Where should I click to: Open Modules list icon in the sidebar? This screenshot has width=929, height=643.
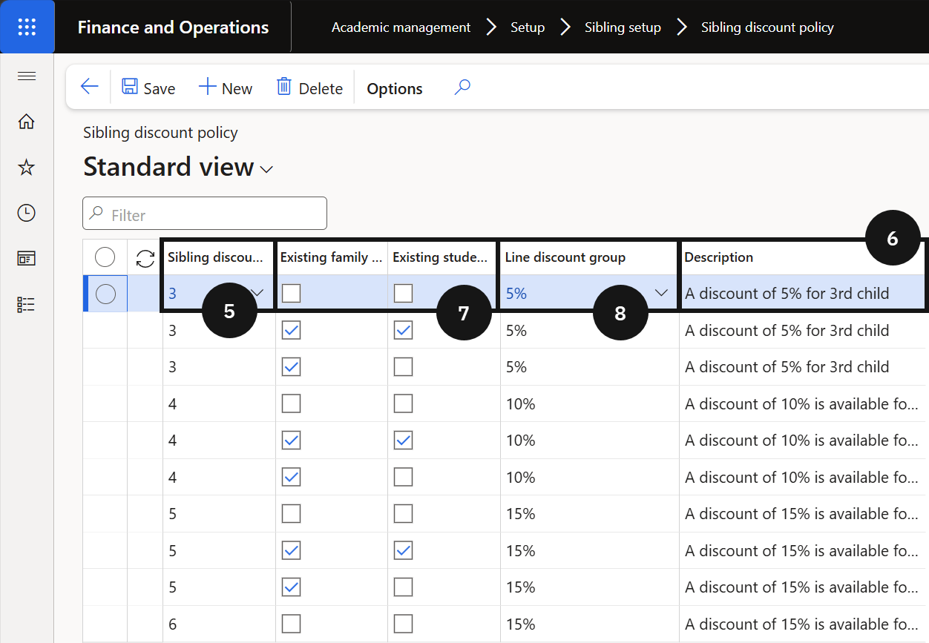pyautogui.click(x=27, y=304)
